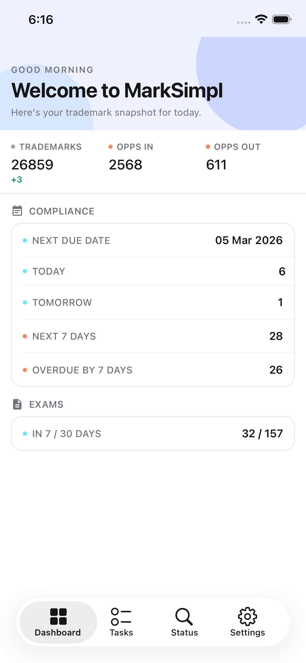306x663 pixels.
Task: Click the TOMORROW compliance entry
Action: (x=153, y=302)
